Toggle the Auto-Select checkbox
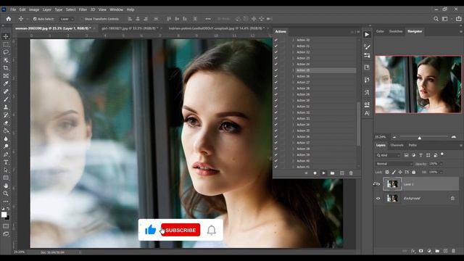The width and height of the screenshot is (464, 261). pyautogui.click(x=35, y=19)
